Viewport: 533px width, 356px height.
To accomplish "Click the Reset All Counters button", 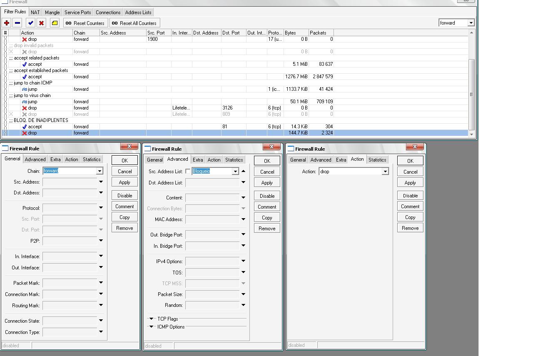I will [x=134, y=23].
